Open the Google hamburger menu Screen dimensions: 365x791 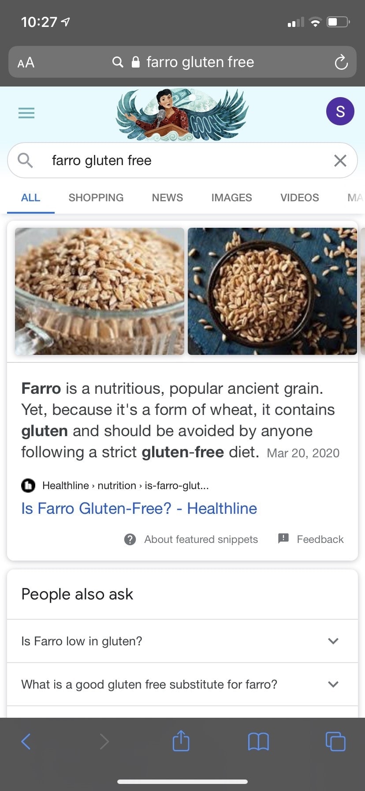pyautogui.click(x=26, y=113)
